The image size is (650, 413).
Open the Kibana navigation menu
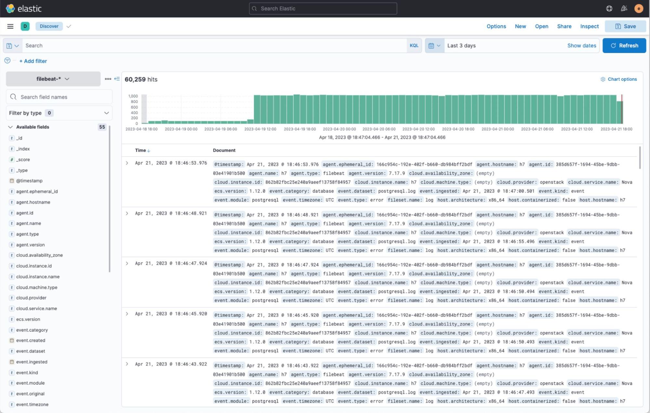coord(10,26)
